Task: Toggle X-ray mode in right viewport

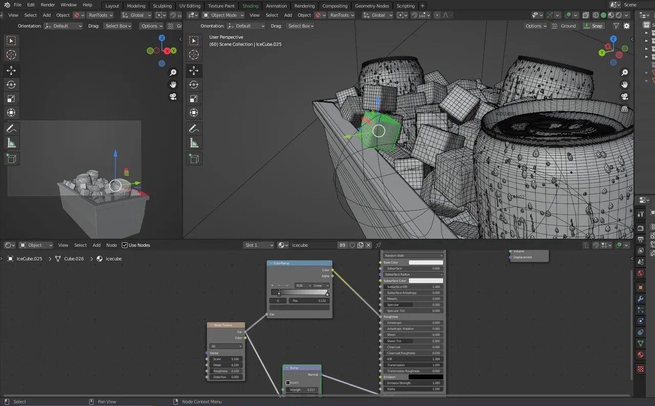Action: [x=586, y=15]
